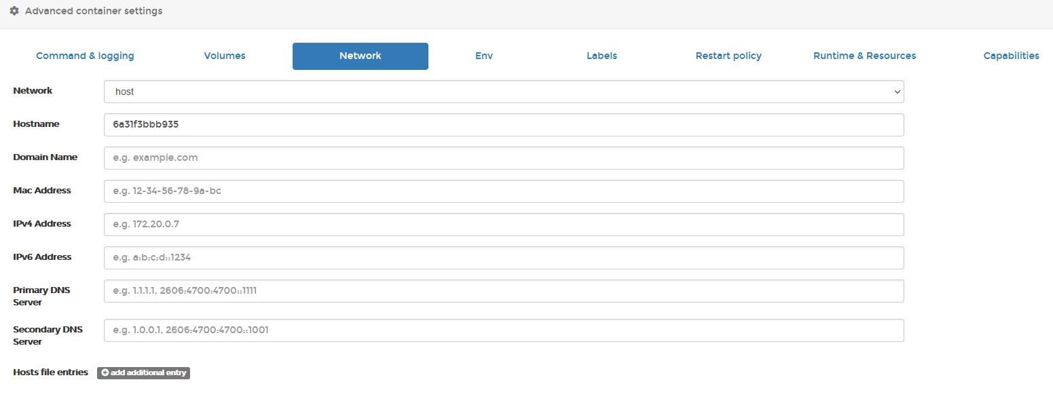Open the Runtime & Resources tab
1053x401 pixels.
pyautogui.click(x=864, y=56)
